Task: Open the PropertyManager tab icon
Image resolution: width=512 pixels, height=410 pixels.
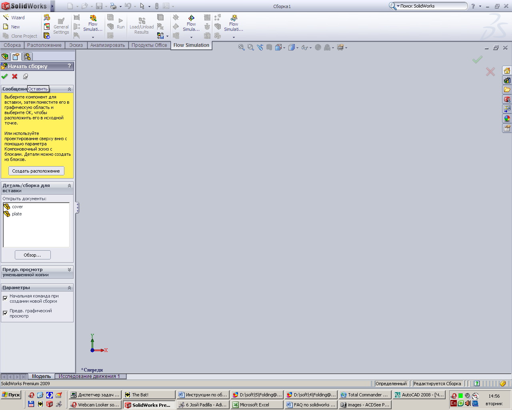Action: (x=16, y=56)
